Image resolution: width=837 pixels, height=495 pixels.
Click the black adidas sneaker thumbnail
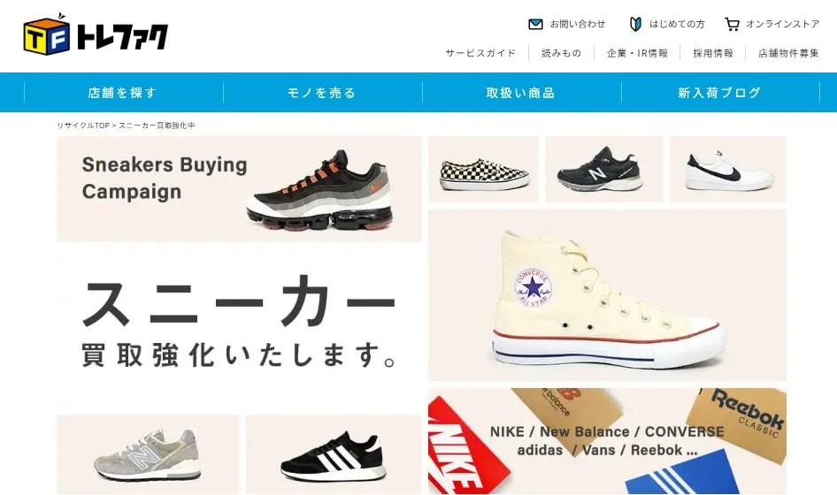tap(334, 454)
